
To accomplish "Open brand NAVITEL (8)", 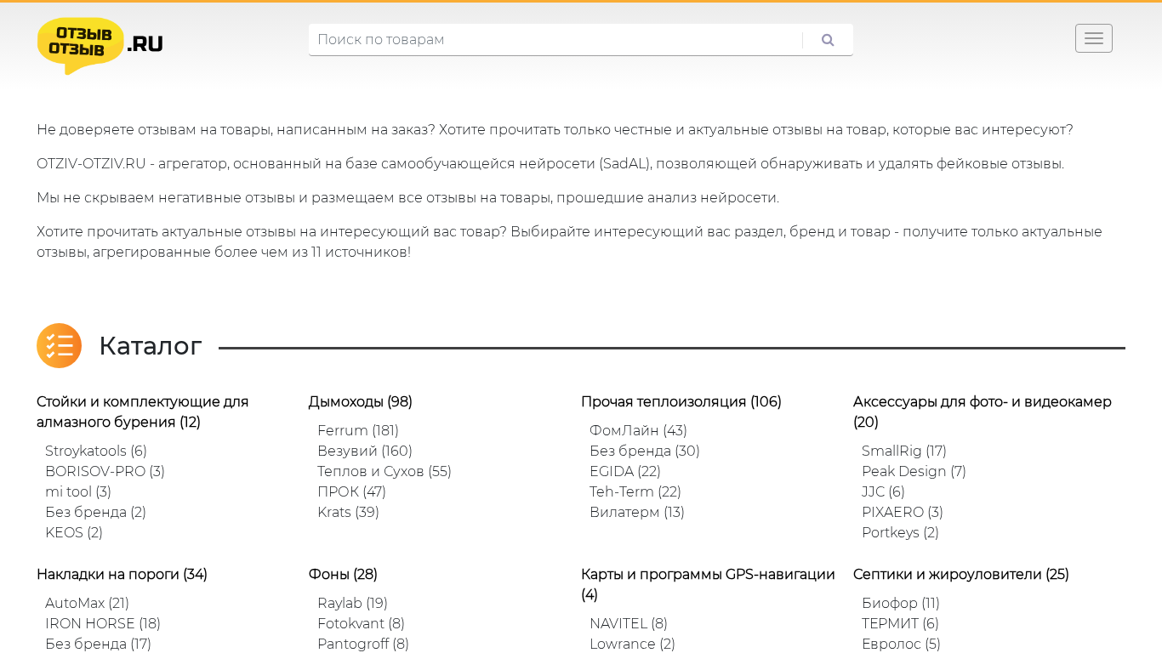I will click(x=629, y=623).
